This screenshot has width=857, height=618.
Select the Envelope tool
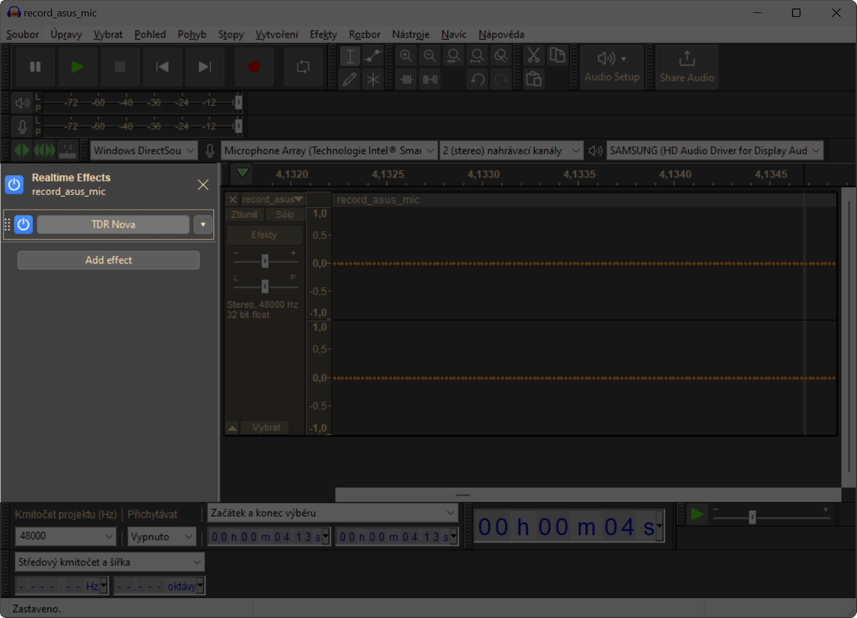[373, 56]
